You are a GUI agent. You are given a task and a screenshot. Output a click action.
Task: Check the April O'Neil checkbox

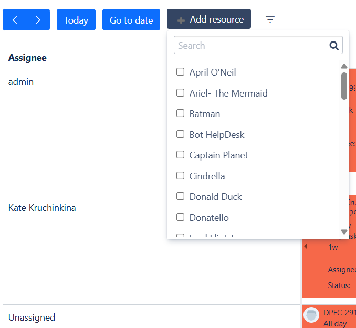coord(180,72)
